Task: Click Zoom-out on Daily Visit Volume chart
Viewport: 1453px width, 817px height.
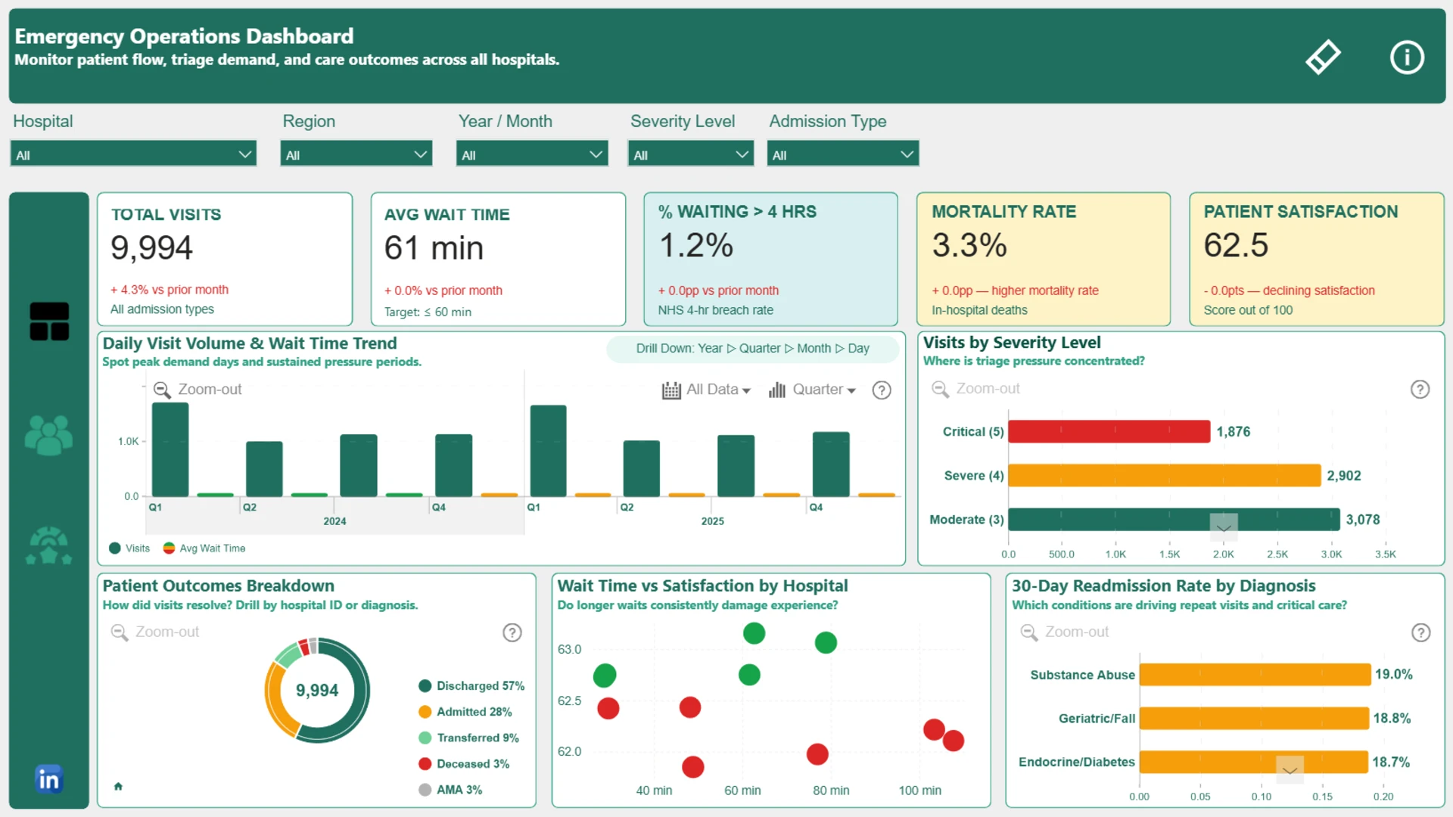Action: 198,390
